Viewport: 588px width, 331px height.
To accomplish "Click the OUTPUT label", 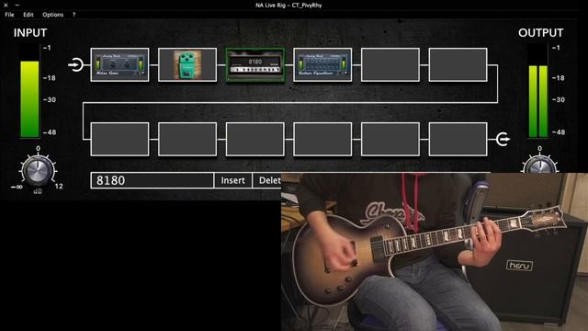I will pos(540,33).
